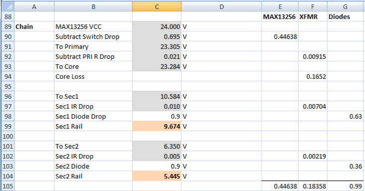Screen dimensions: 365x191
Task: Click the 0.695 value cell
Action: [x=157, y=37]
